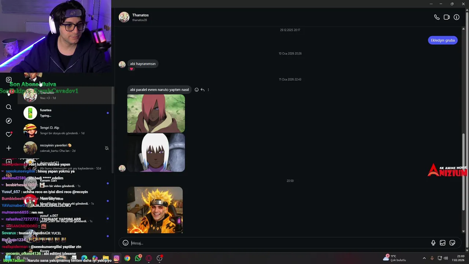Screen dimensions: 469x264
Task: Attach a photo to the message
Action: pyautogui.click(x=443, y=243)
